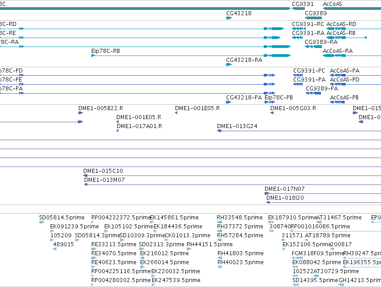Select EST 105209 label
This screenshot has height=287, width=381.
point(61,236)
